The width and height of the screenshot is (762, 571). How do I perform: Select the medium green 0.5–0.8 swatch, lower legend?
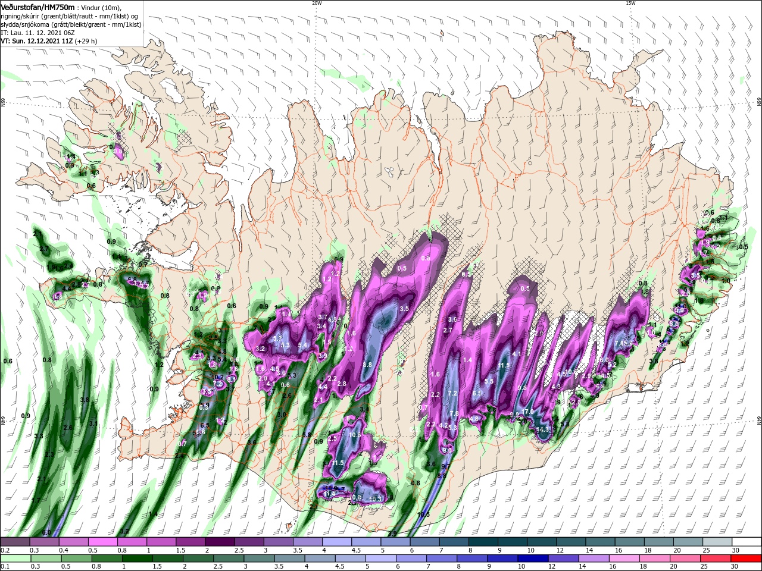point(77,559)
